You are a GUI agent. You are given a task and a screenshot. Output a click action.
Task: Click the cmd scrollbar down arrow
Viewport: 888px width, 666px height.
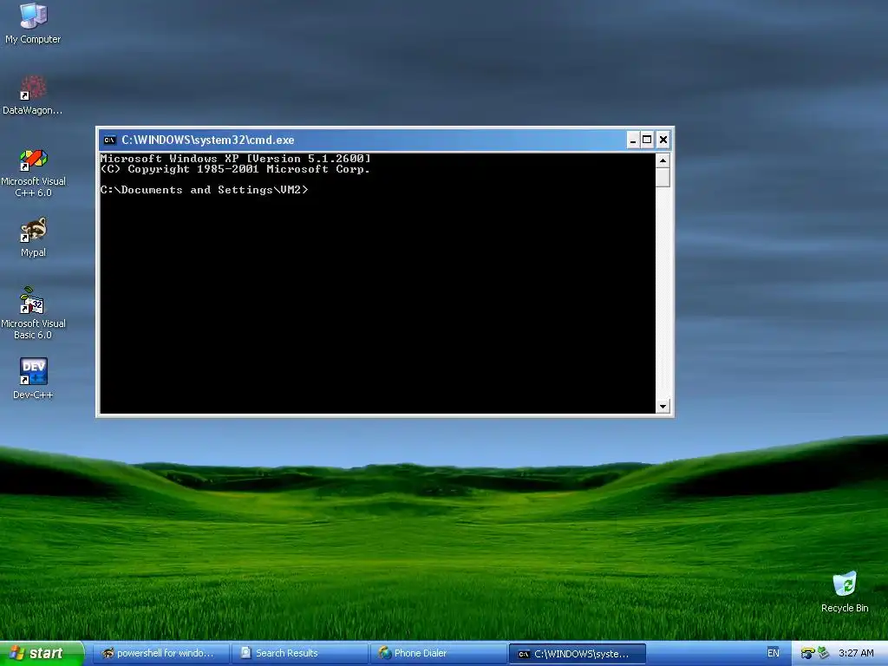(663, 406)
